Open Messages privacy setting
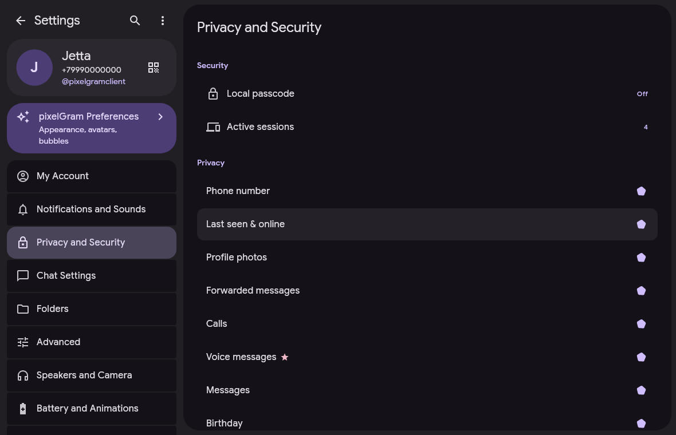676x435 pixels. 427,390
